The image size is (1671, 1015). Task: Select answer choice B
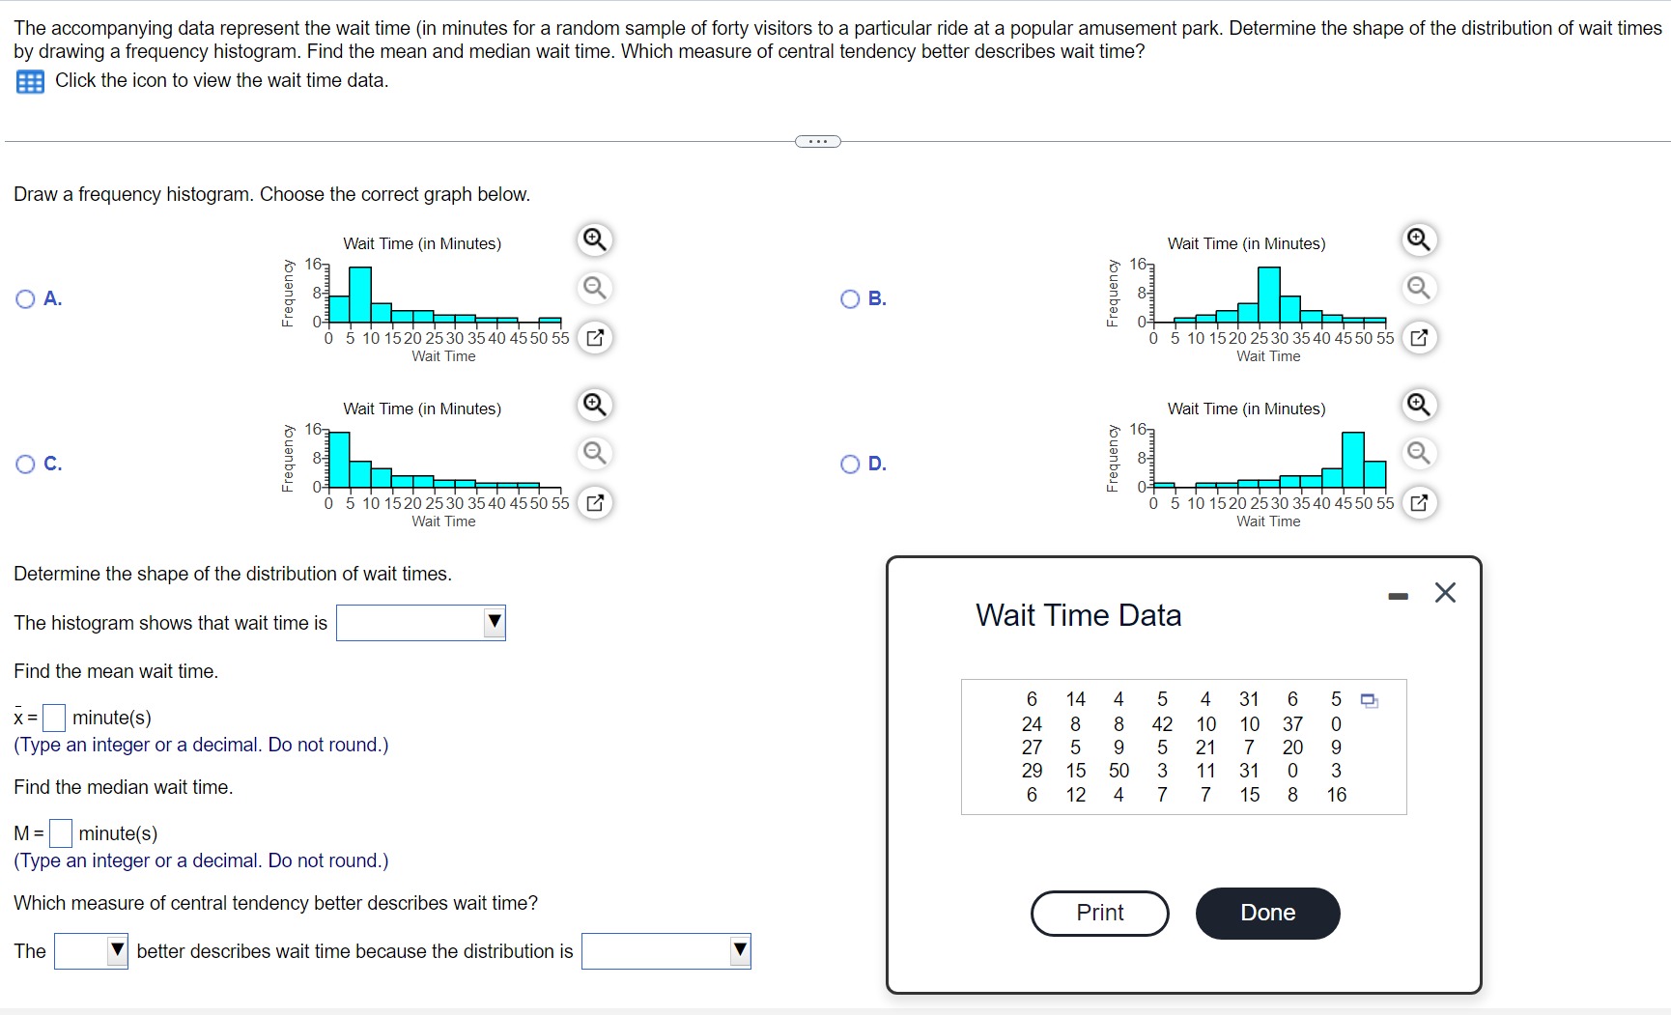[849, 298]
